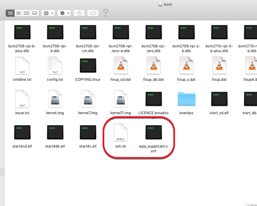The image size is (257, 206).
Task: Select the start4x.elf exec icon
Action: pos(88,132)
